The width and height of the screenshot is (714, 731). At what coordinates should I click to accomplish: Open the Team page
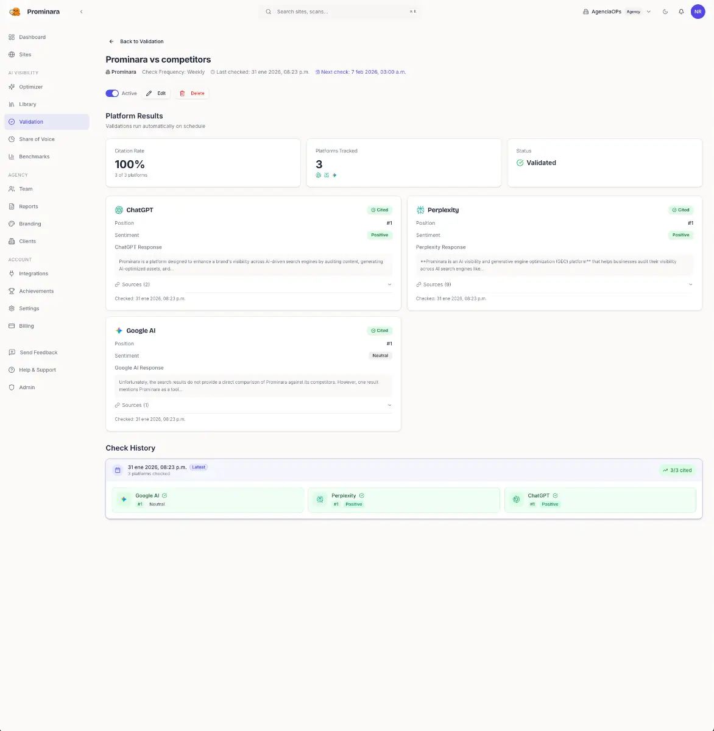(x=47, y=189)
